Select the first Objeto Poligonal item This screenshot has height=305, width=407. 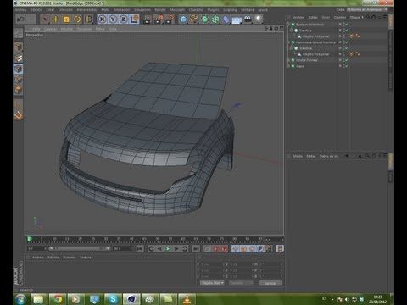(x=315, y=36)
